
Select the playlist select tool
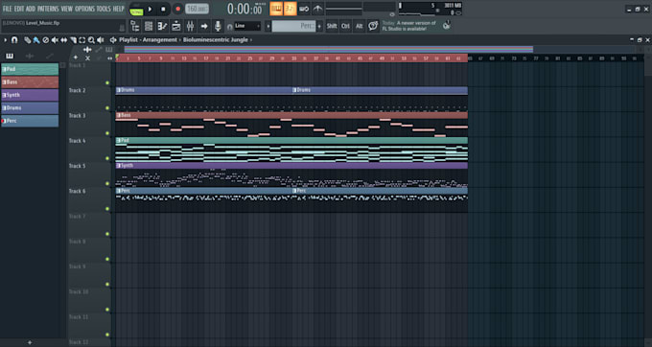click(81, 40)
